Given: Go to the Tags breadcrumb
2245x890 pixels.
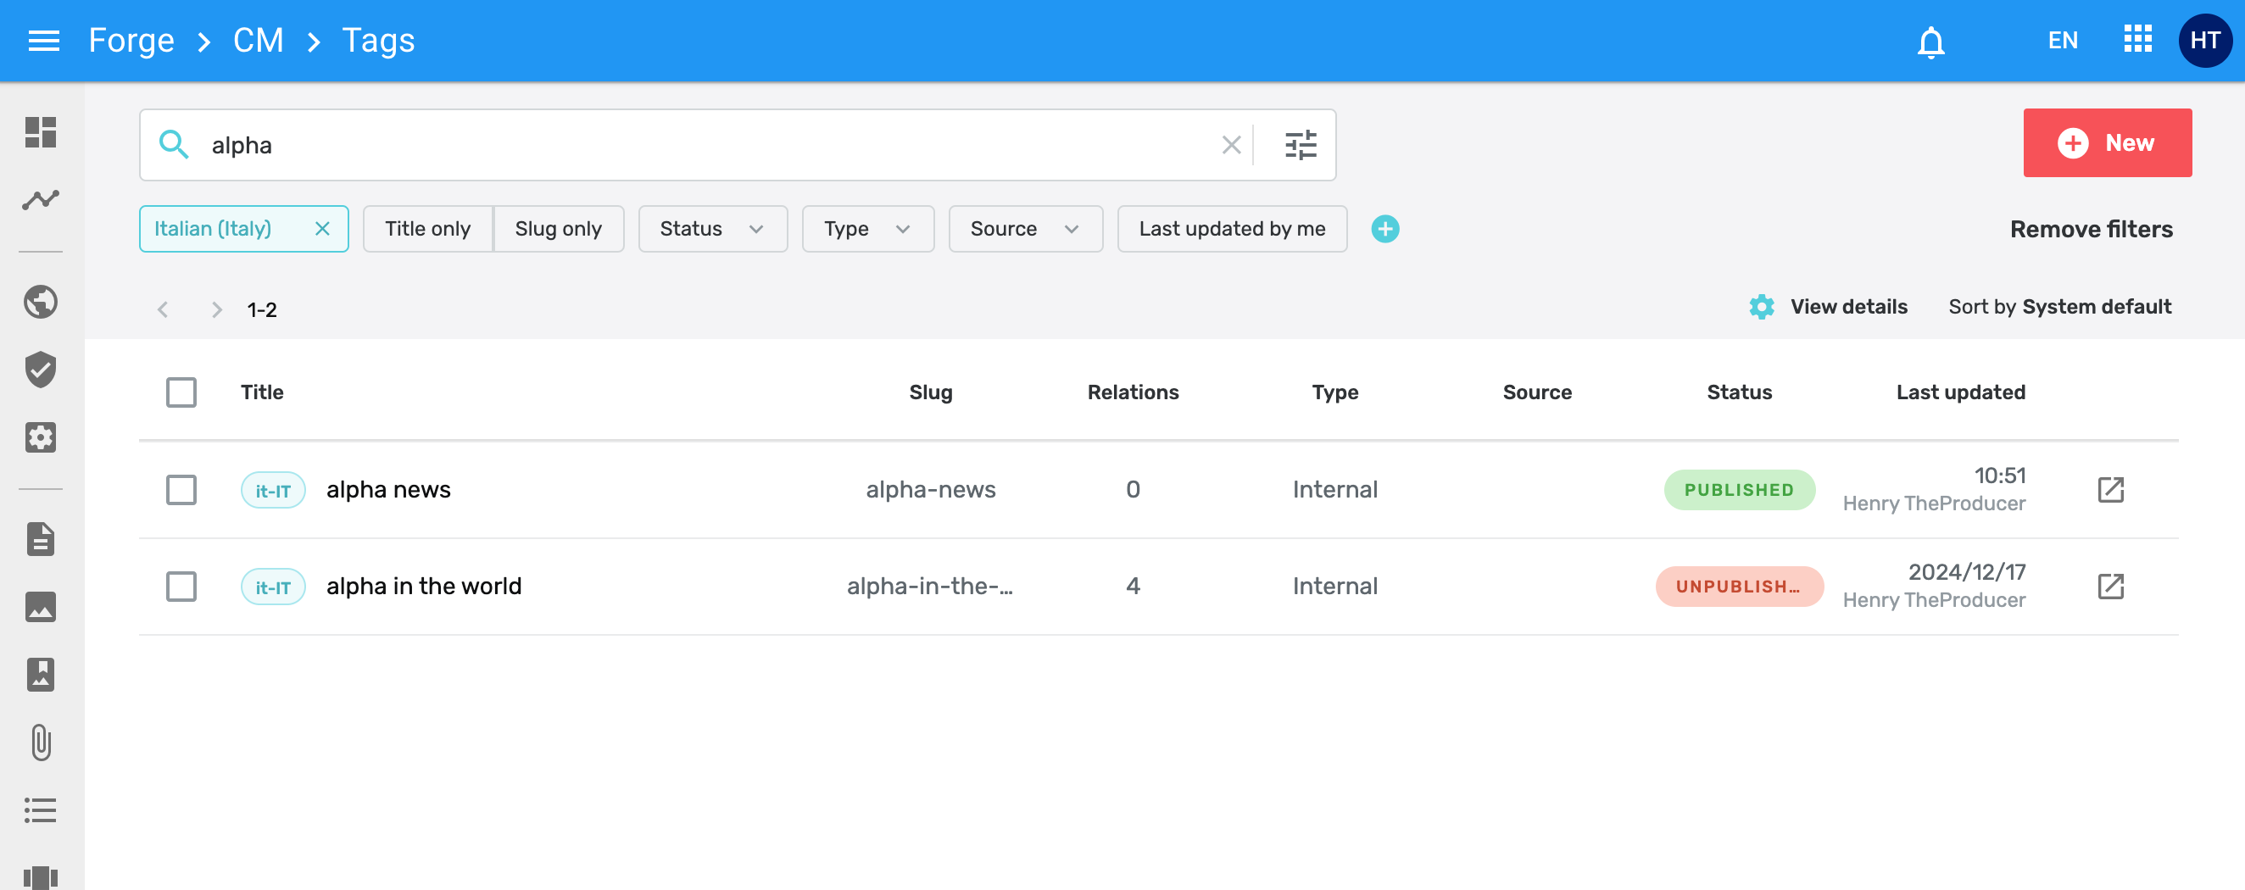Looking at the screenshot, I should (378, 40).
